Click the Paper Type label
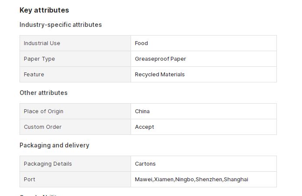This screenshot has width=302, height=196. 39,59
